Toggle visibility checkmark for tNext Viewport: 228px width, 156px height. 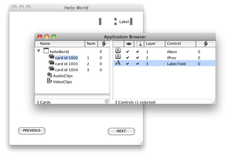127,52
